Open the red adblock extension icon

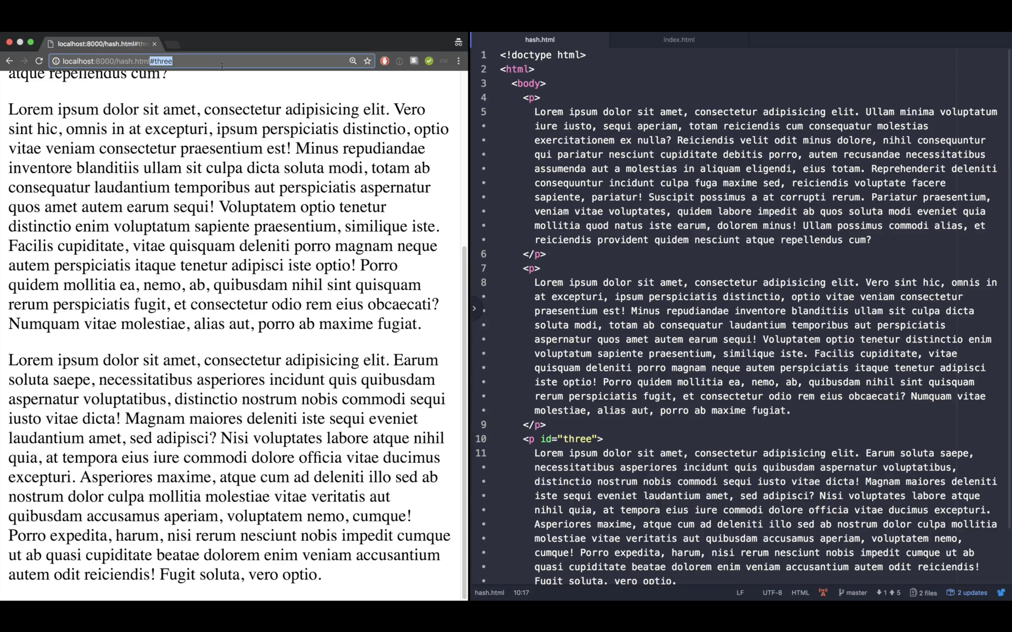tap(385, 61)
